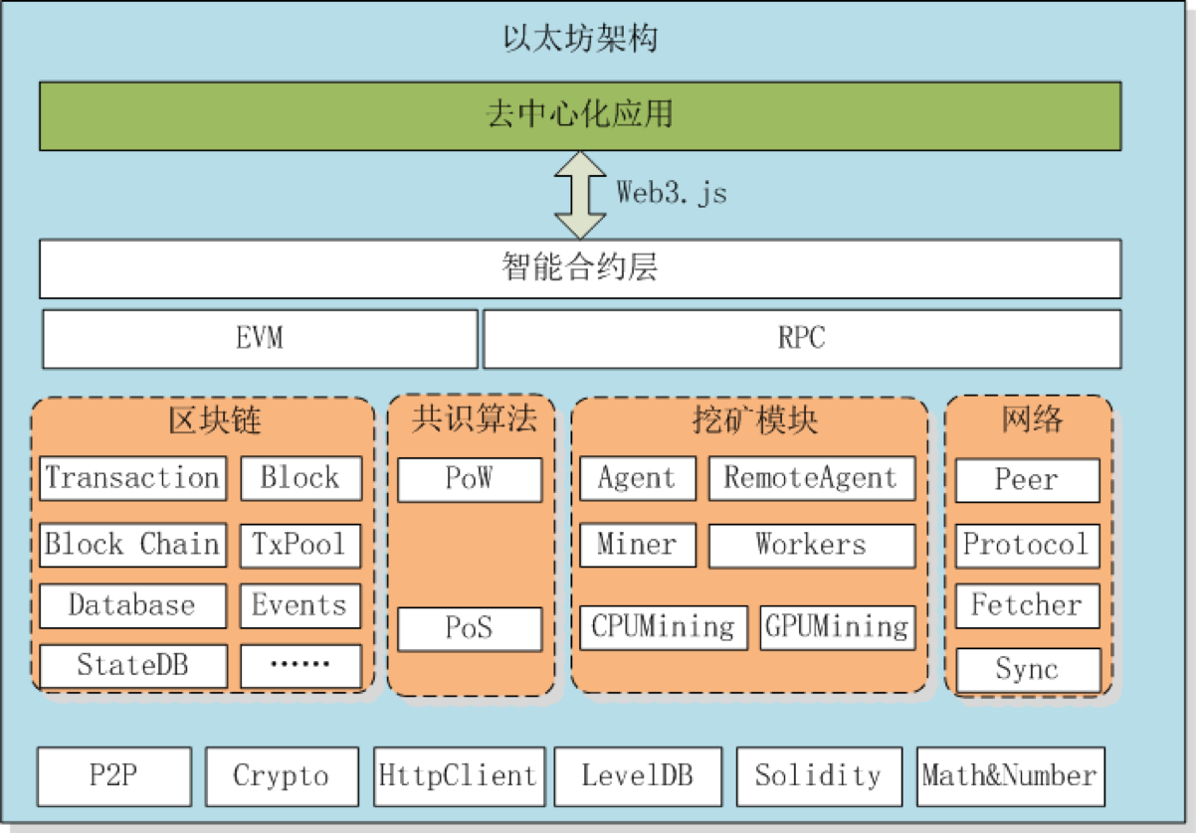
Task: Click the TxPool component box
Action: [x=299, y=545]
